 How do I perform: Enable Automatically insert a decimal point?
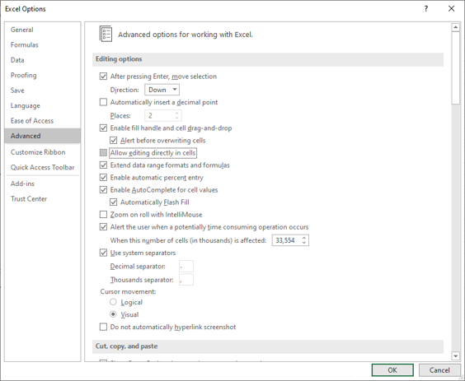pyautogui.click(x=103, y=102)
